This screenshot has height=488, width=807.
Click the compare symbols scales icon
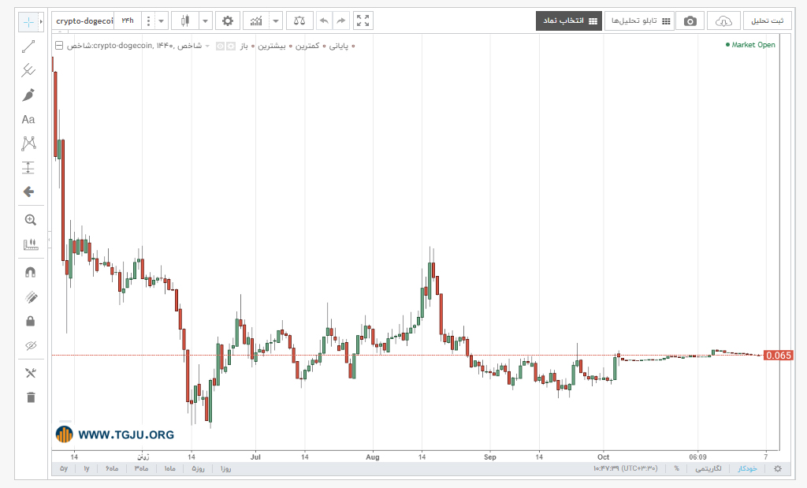pos(299,21)
